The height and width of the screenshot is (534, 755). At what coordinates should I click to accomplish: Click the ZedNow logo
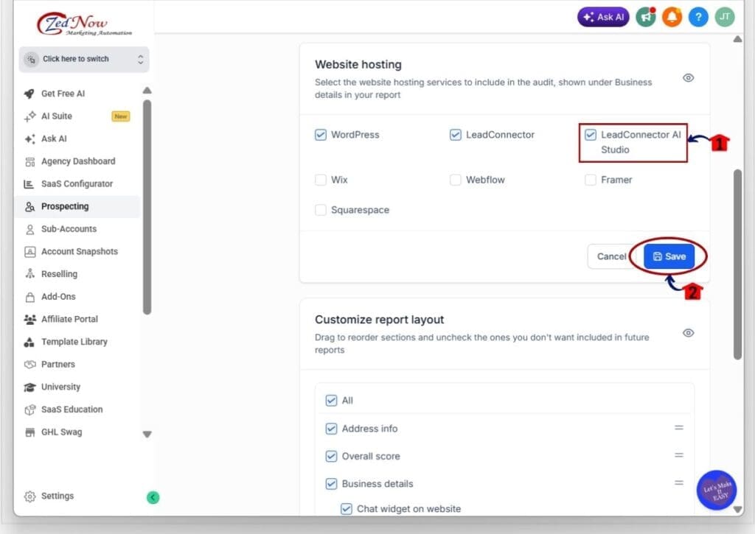(x=84, y=24)
